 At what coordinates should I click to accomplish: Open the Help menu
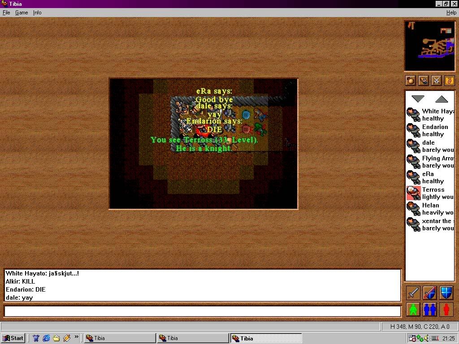[x=451, y=13]
